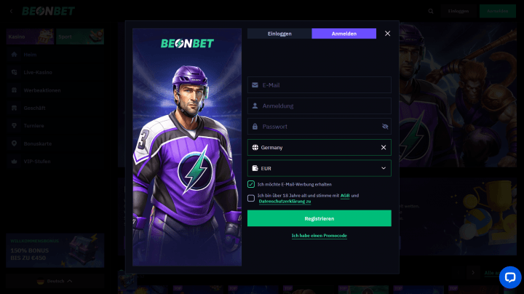Click the next arrow of game carousel

pos(473,273)
